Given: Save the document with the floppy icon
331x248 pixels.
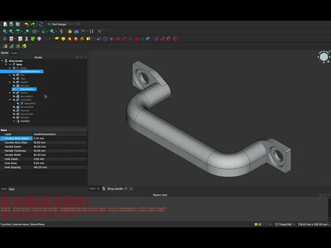Looking at the screenshot, I should (18, 24).
